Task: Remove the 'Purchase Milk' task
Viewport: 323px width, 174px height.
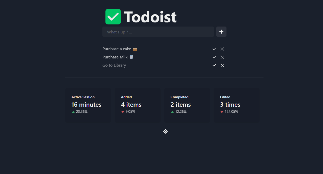Action: [x=222, y=57]
